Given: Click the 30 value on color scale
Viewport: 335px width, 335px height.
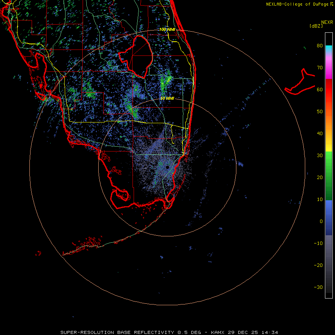Looking at the screenshot, I should point(320,155).
